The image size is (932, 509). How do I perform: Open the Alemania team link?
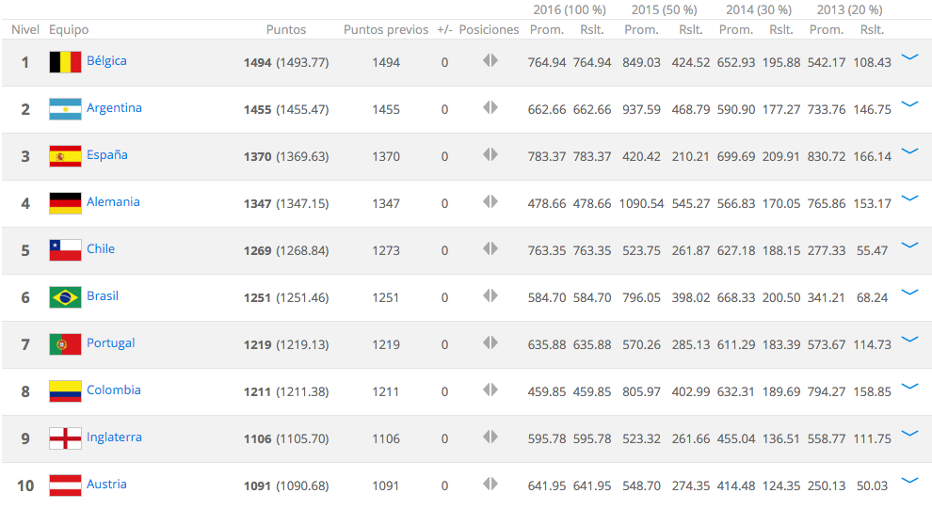(113, 202)
